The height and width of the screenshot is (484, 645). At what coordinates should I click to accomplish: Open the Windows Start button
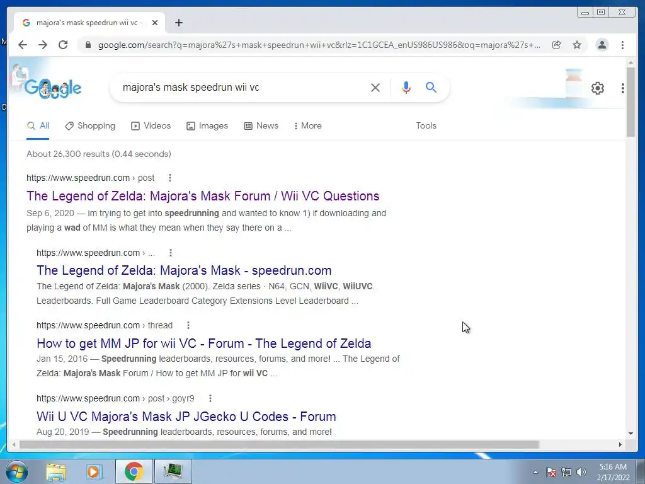pyautogui.click(x=17, y=471)
